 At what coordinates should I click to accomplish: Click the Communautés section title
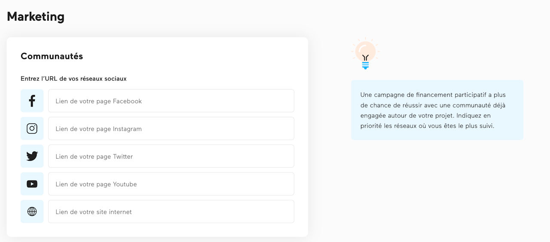[52, 56]
